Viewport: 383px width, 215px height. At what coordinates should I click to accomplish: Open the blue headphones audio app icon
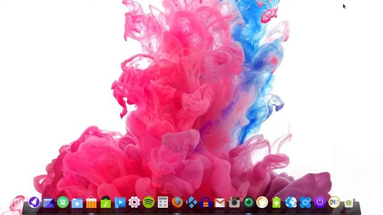206,202
